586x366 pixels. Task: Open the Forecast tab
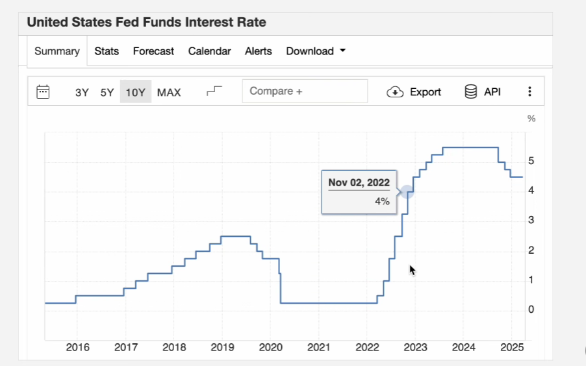[153, 51]
